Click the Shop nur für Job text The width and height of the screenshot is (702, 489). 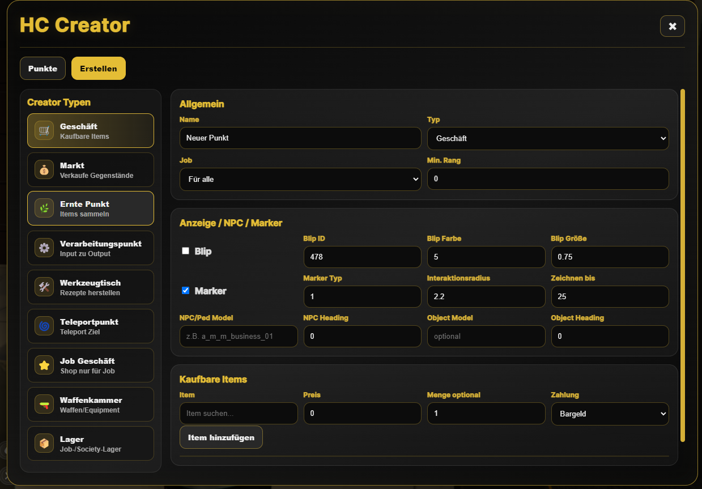(88, 371)
